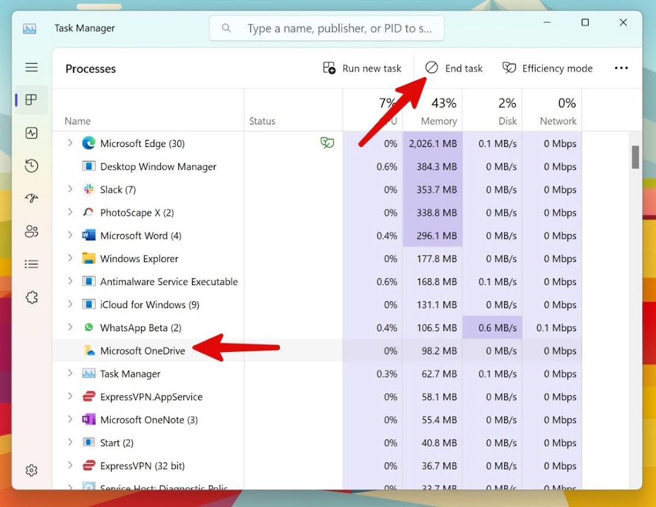Image resolution: width=656 pixels, height=507 pixels.
Task: Click the 296.1 MB memory cell
Action: pos(433,235)
